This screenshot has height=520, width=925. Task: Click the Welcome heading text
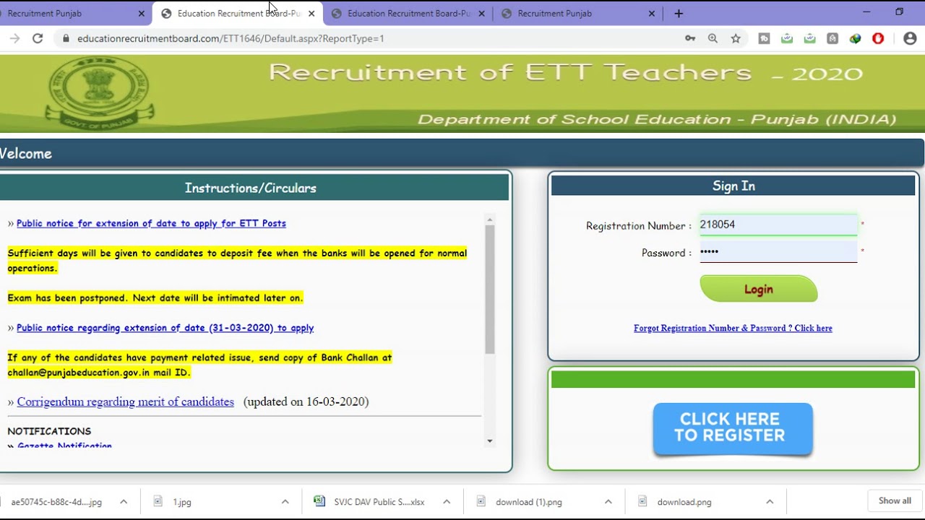[x=26, y=153]
